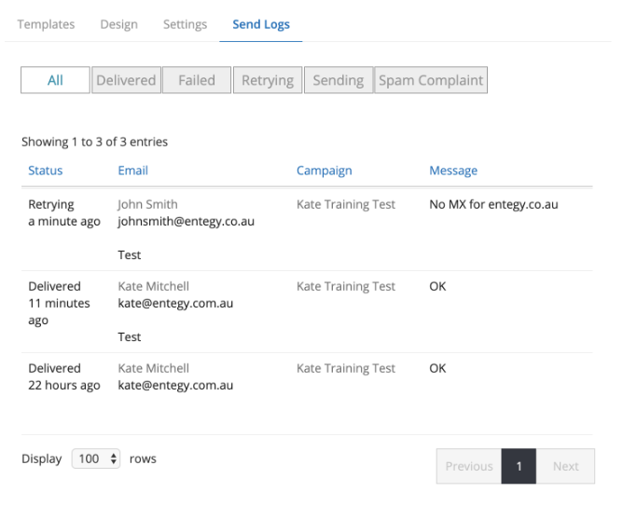This screenshot has width=623, height=506.
Task: Click the Retrying status in first row
Action: (x=51, y=205)
